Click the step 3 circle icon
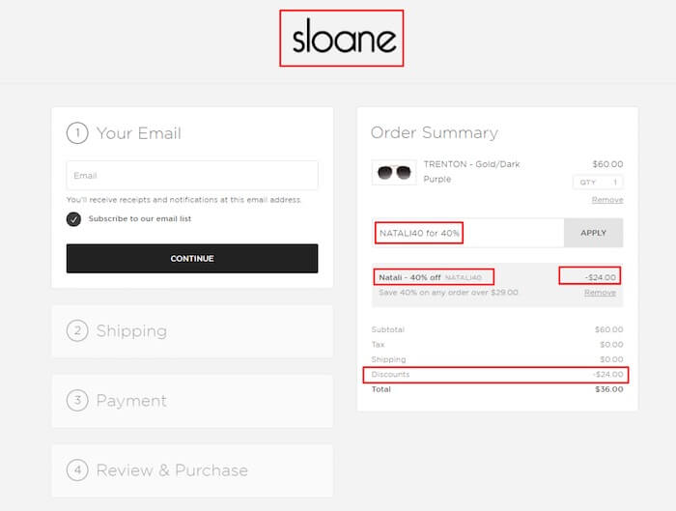The image size is (676, 511). pos(77,400)
